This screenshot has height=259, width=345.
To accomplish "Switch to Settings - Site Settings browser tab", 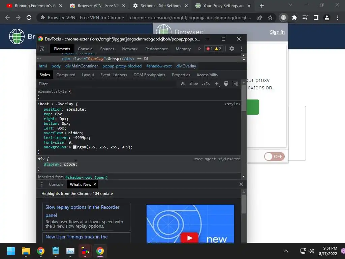I will [161, 6].
